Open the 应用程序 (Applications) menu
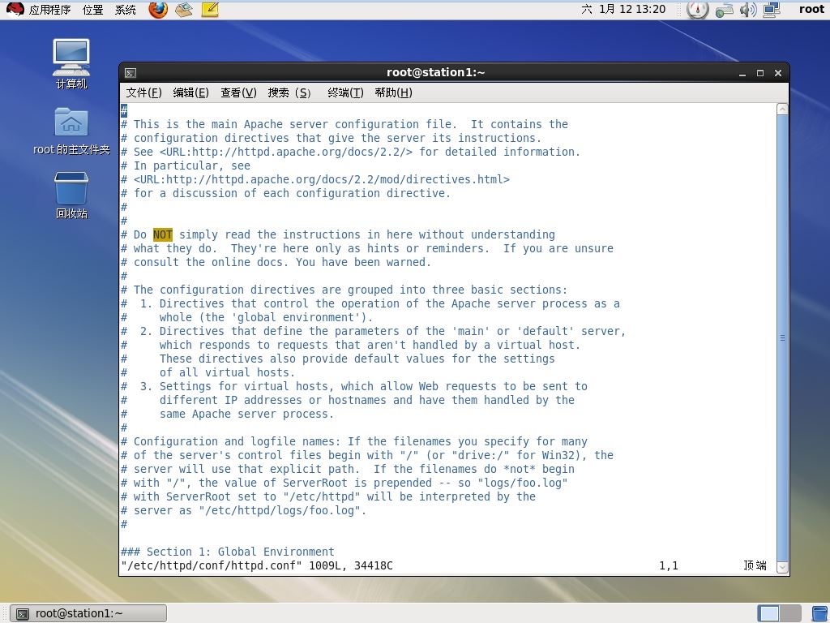Image resolution: width=830 pixels, height=623 pixels. point(49,10)
